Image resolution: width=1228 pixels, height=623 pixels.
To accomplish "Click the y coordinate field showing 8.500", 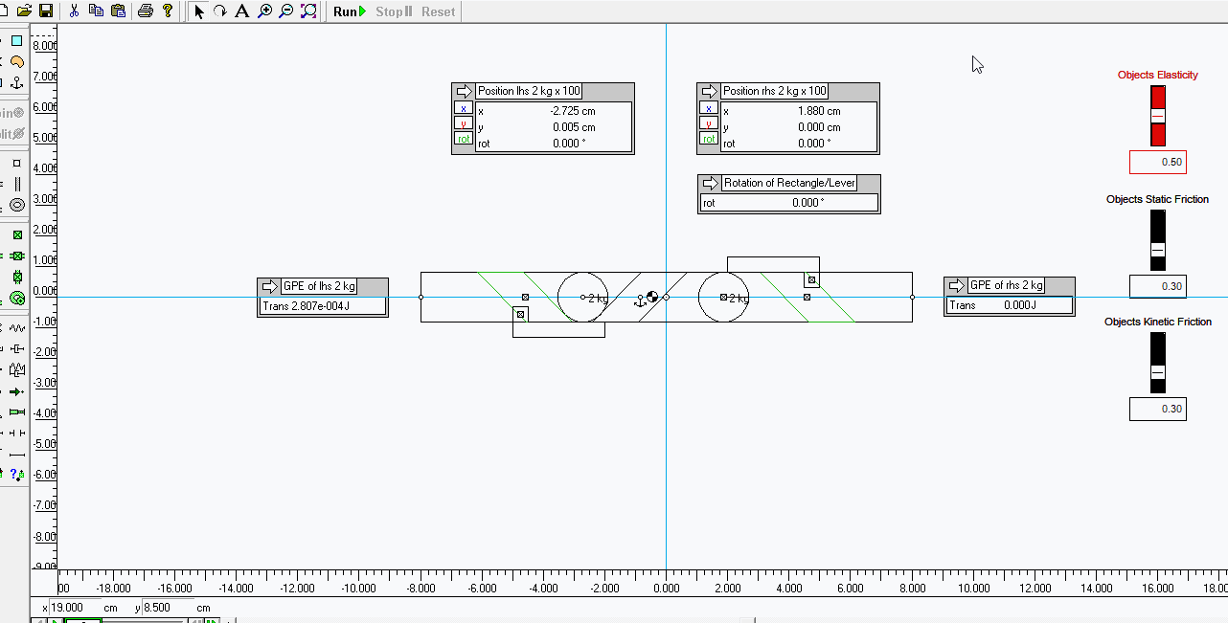I will [x=167, y=608].
